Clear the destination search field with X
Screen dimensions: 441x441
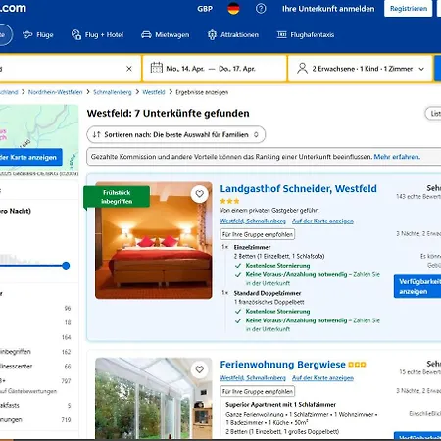tap(129, 69)
